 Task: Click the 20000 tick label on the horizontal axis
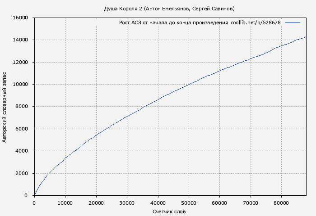coord(96,203)
